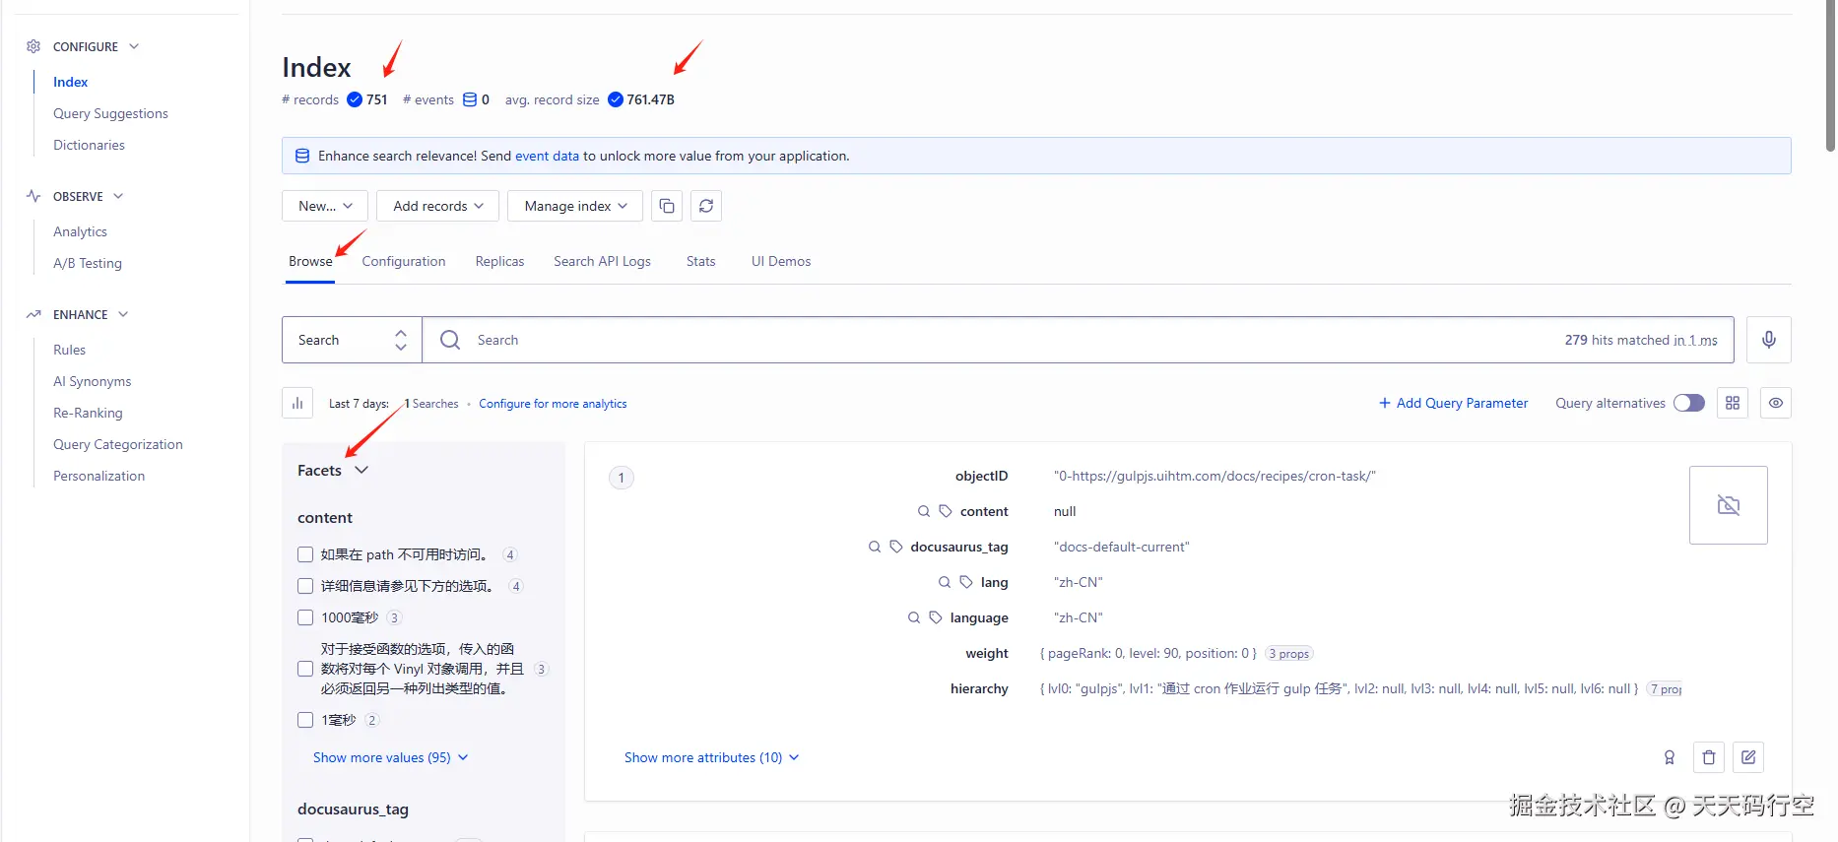Click the microphone voice search icon
Screen dimensions: 1838x842
tap(1769, 340)
